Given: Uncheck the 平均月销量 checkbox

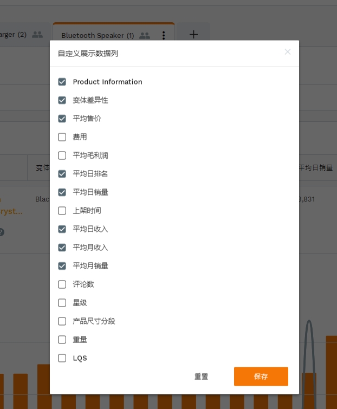Looking at the screenshot, I should click(62, 266).
